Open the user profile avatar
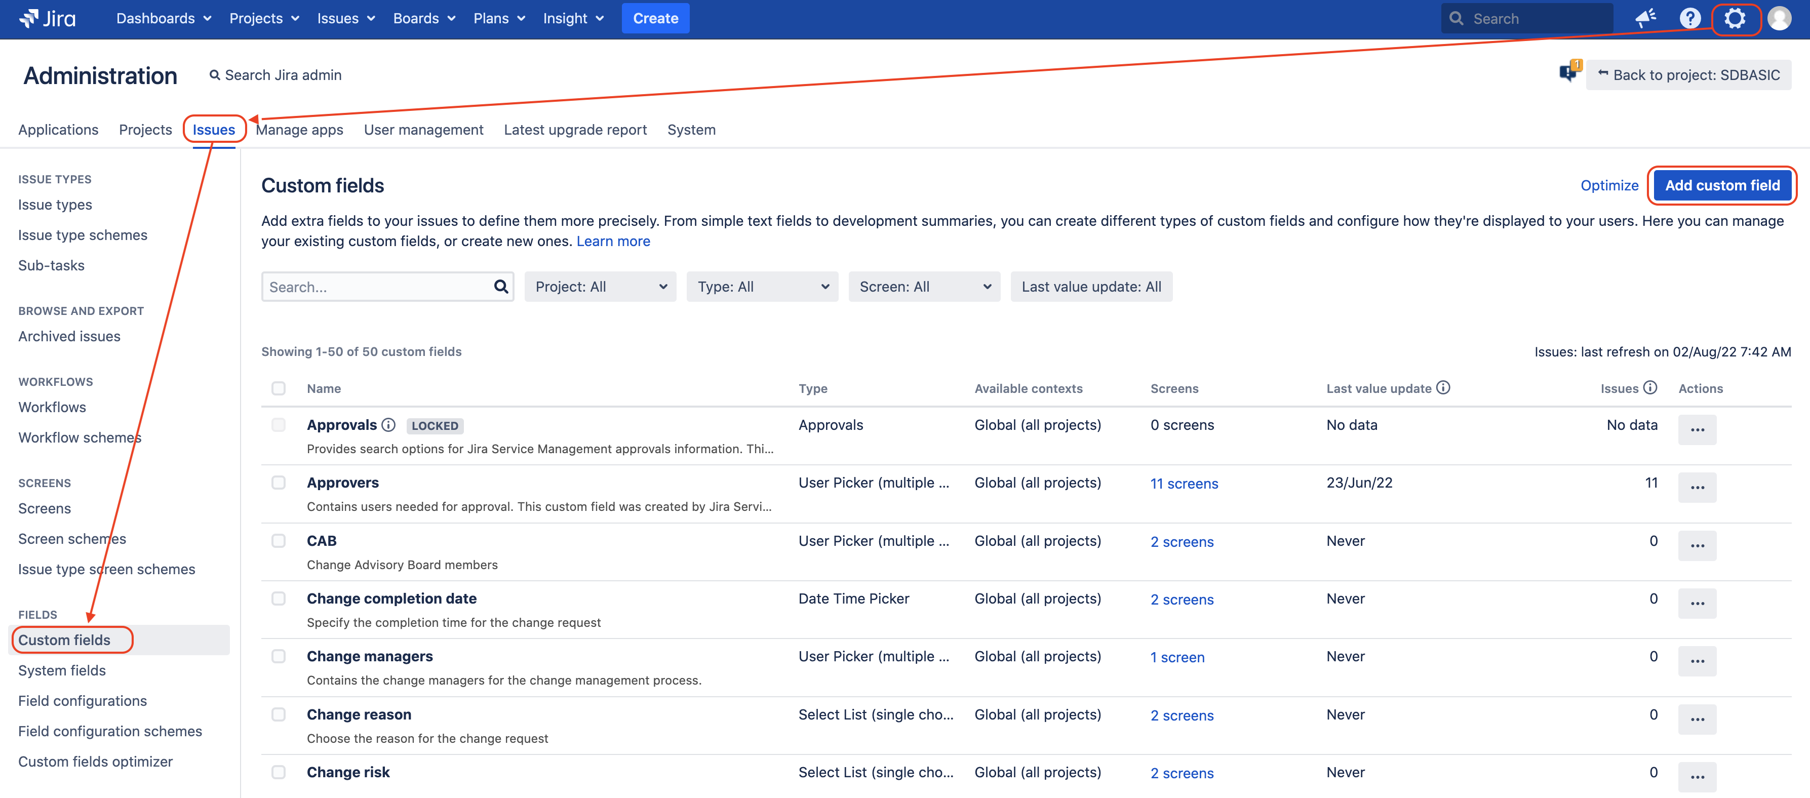The width and height of the screenshot is (1810, 798). tap(1779, 19)
